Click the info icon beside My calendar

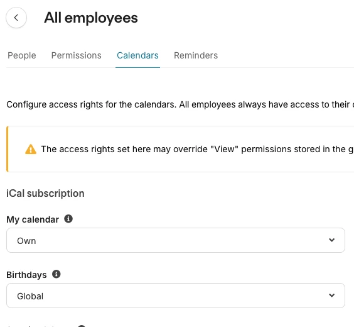68,219
